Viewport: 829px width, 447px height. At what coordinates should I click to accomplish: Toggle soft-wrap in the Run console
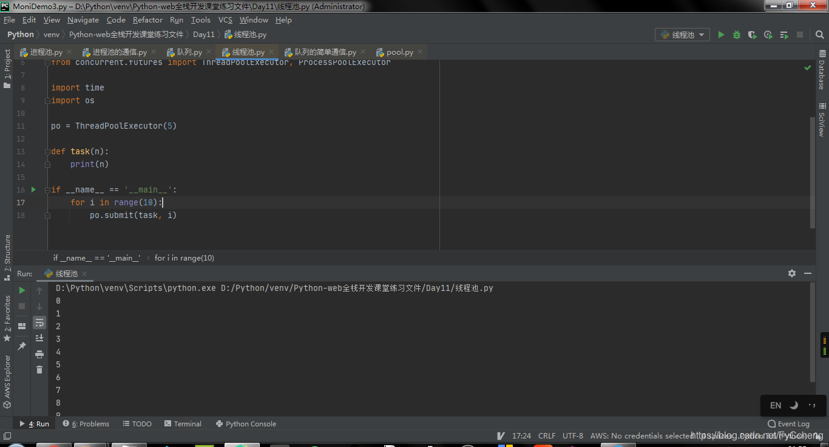pos(39,322)
